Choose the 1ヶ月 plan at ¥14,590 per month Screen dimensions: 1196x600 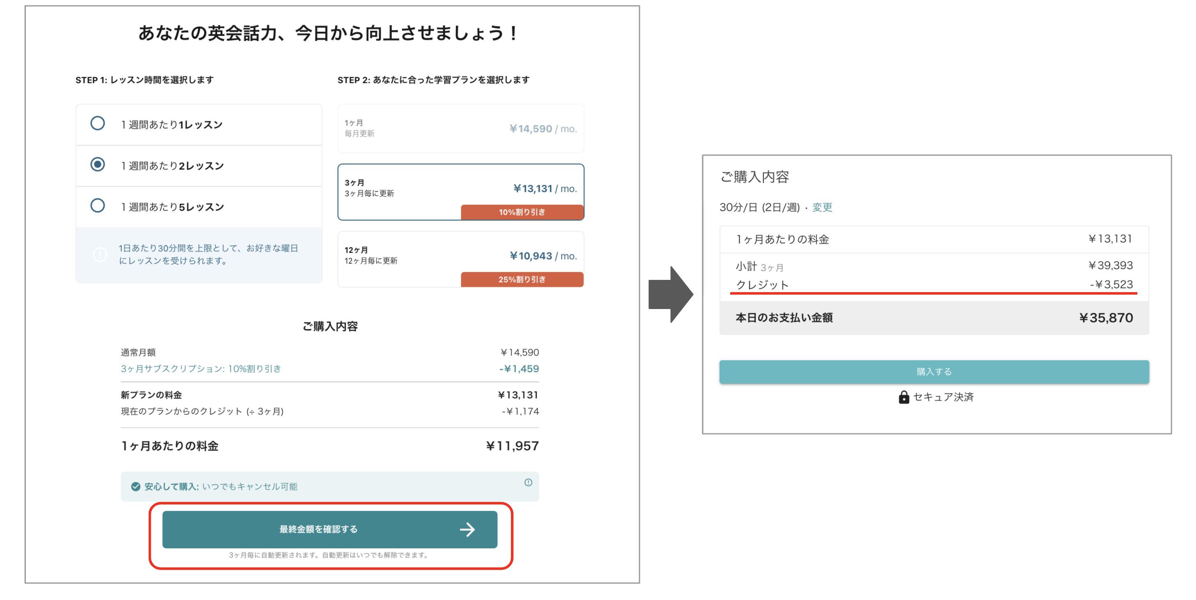(460, 128)
